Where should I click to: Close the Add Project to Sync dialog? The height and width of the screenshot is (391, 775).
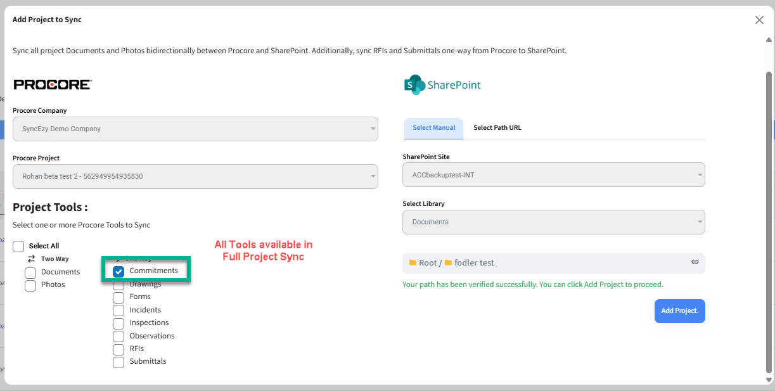tap(759, 20)
